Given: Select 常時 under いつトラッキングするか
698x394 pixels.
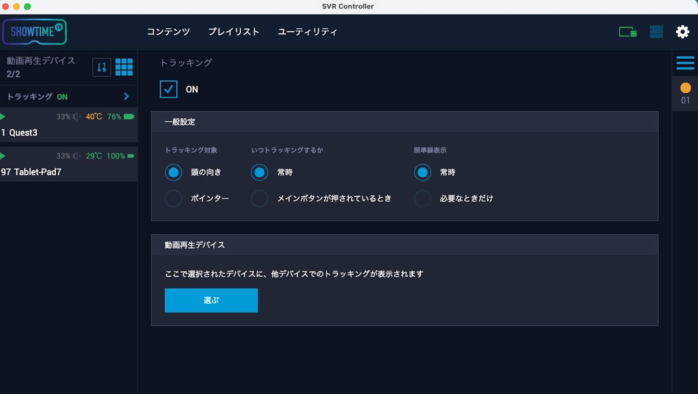Looking at the screenshot, I should pyautogui.click(x=259, y=172).
